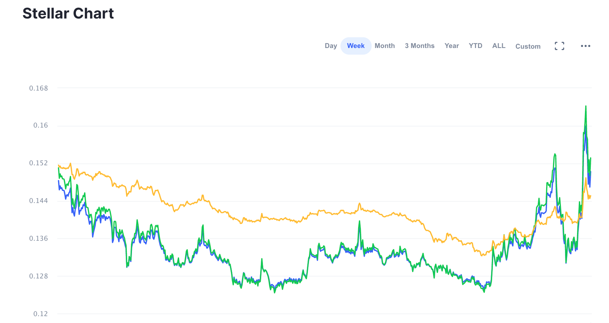The width and height of the screenshot is (609, 323).
Task: Select the Week time range
Action: coord(356,46)
